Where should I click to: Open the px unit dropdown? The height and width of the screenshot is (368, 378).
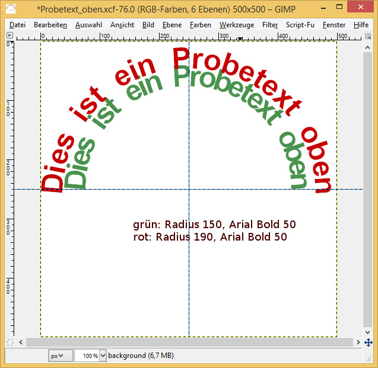click(61, 356)
